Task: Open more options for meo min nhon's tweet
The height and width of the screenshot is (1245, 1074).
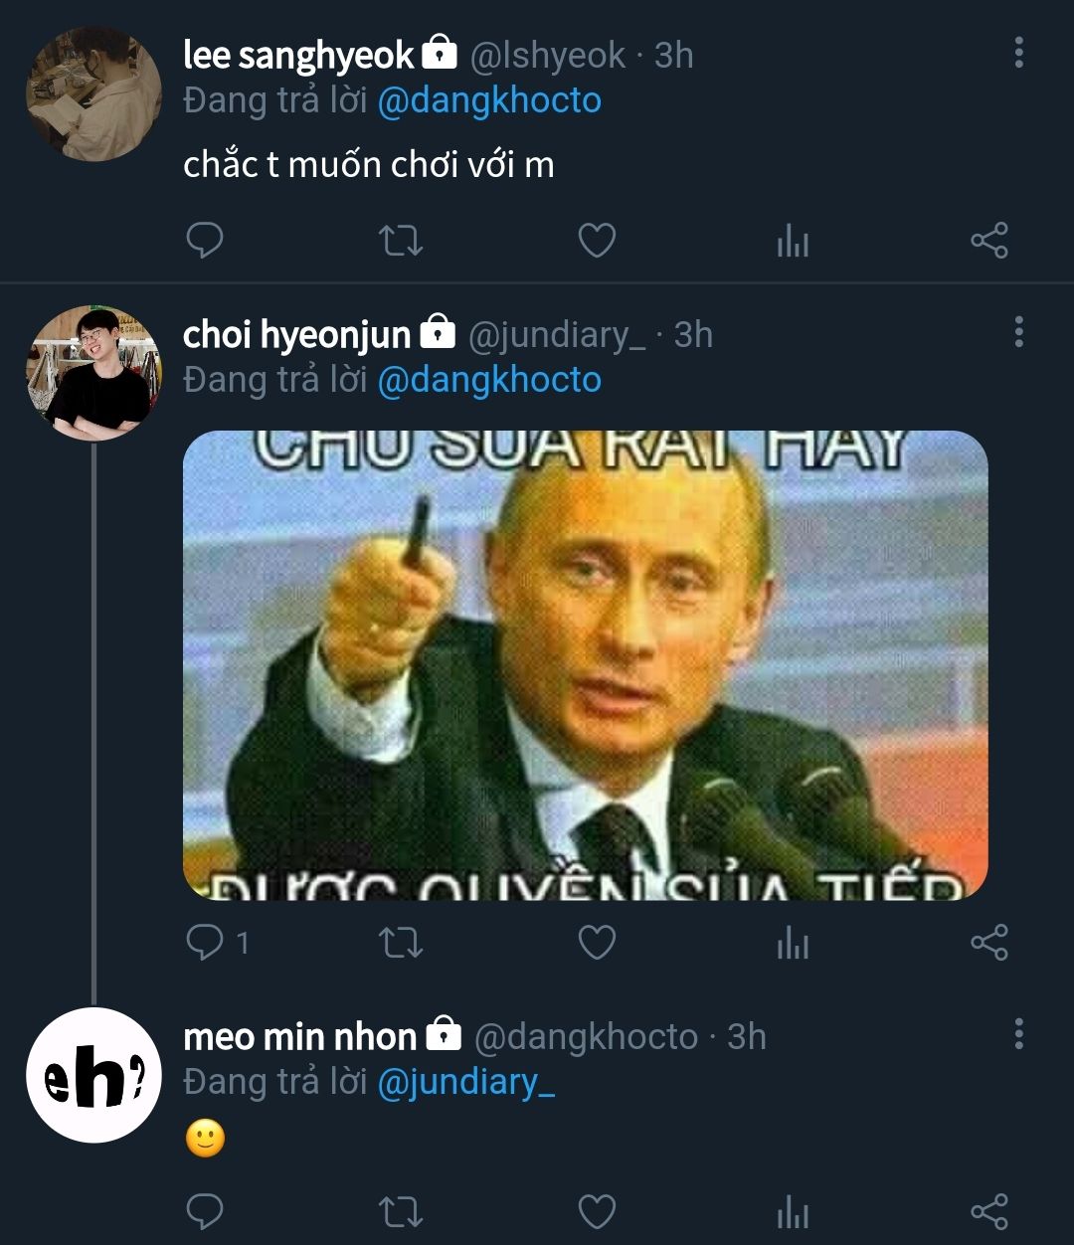Action: click(x=1018, y=1034)
